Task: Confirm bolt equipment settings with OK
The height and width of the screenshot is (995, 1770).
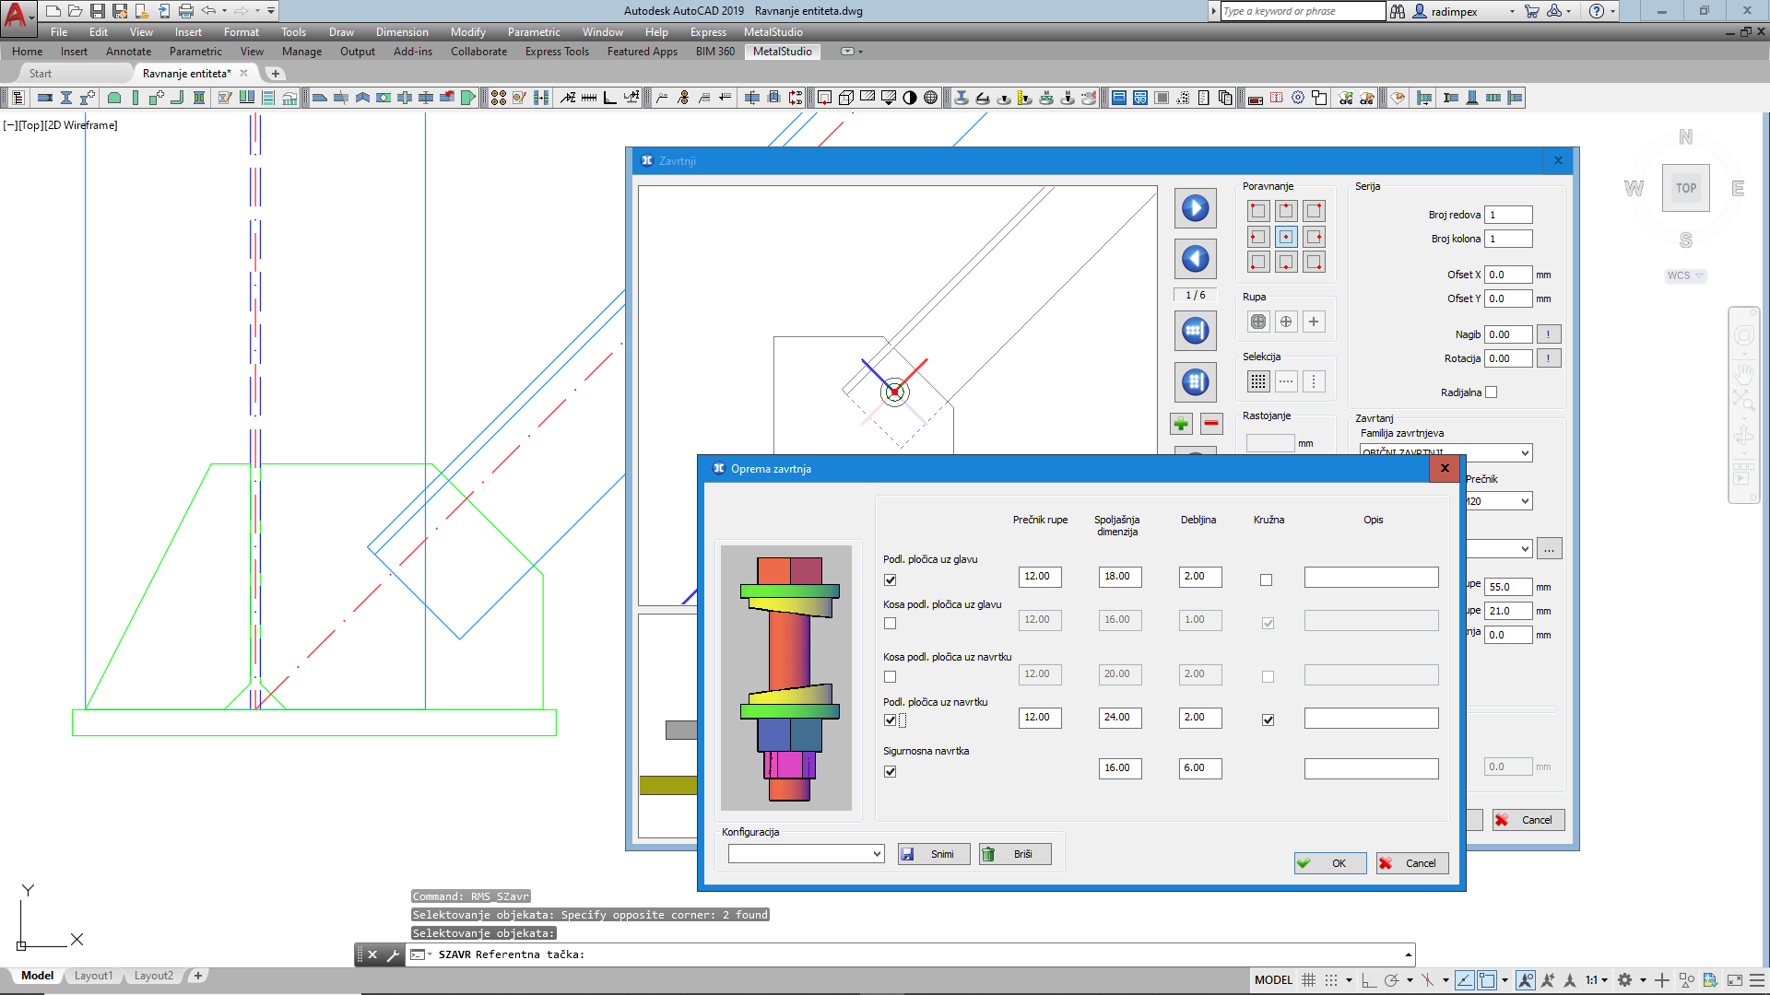Action: click(x=1330, y=862)
